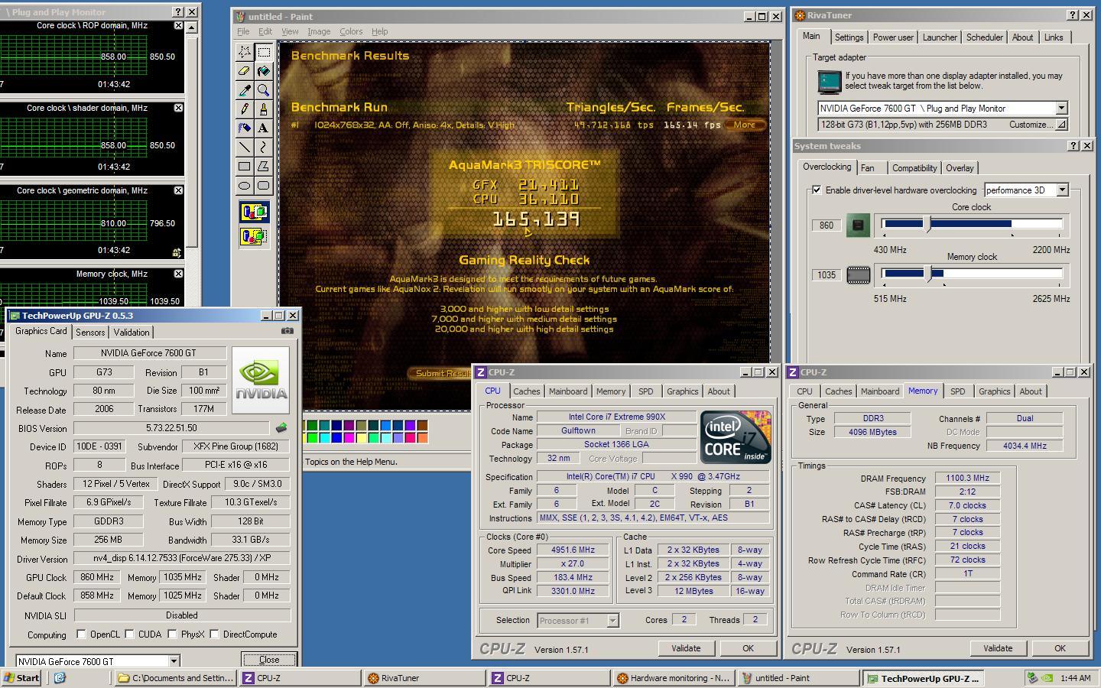Image resolution: width=1101 pixels, height=688 pixels.
Task: Select the Pencil tool in Paint
Action: click(245, 109)
